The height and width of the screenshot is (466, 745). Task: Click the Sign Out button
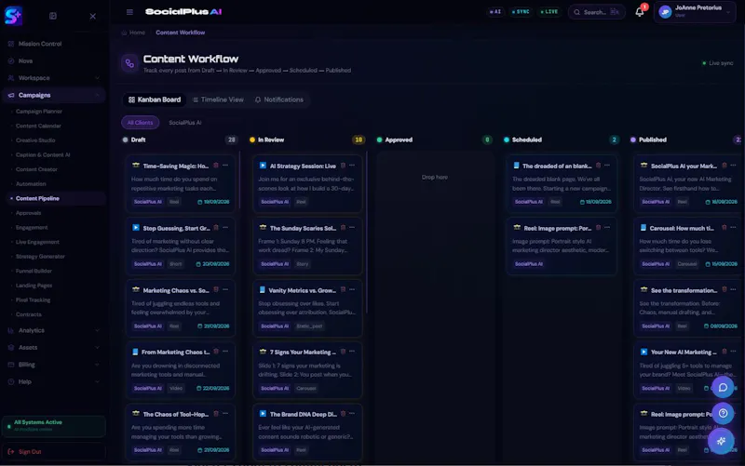[53, 452]
